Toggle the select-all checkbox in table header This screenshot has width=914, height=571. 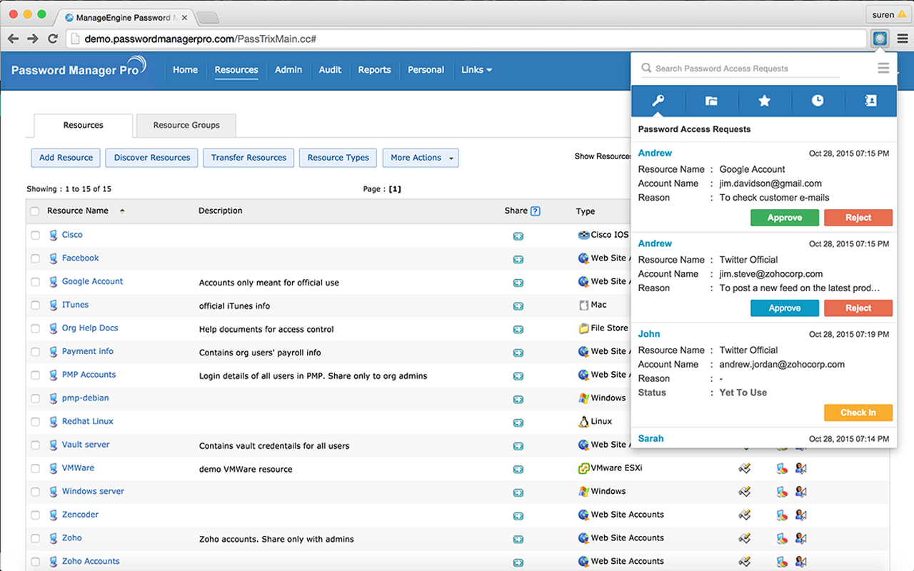point(35,211)
